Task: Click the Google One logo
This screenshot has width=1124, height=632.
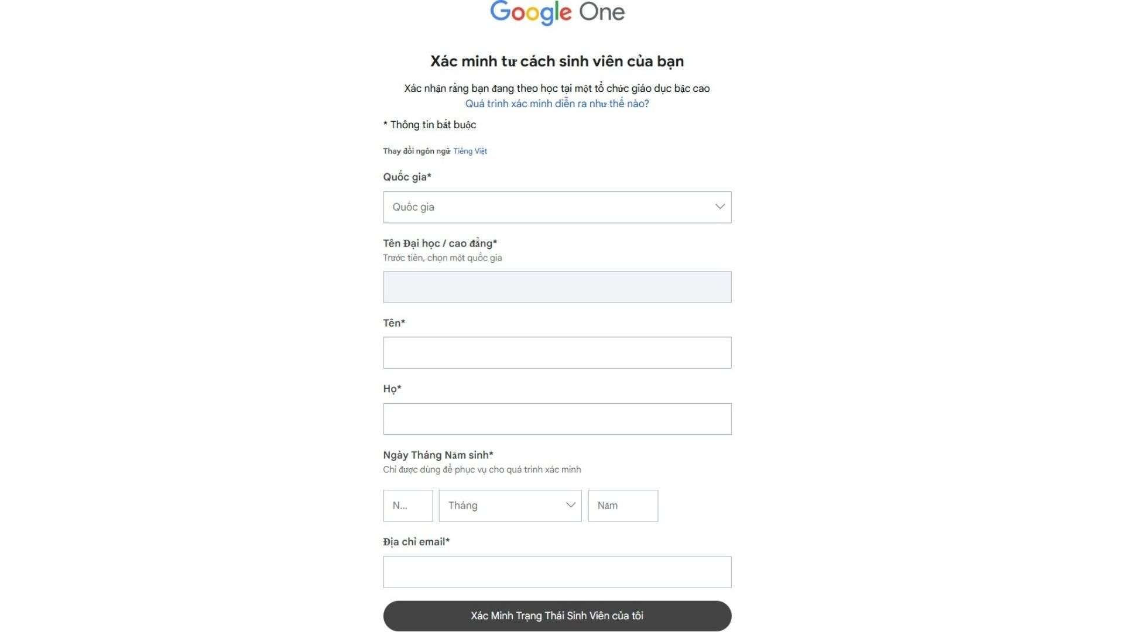Action: click(557, 12)
